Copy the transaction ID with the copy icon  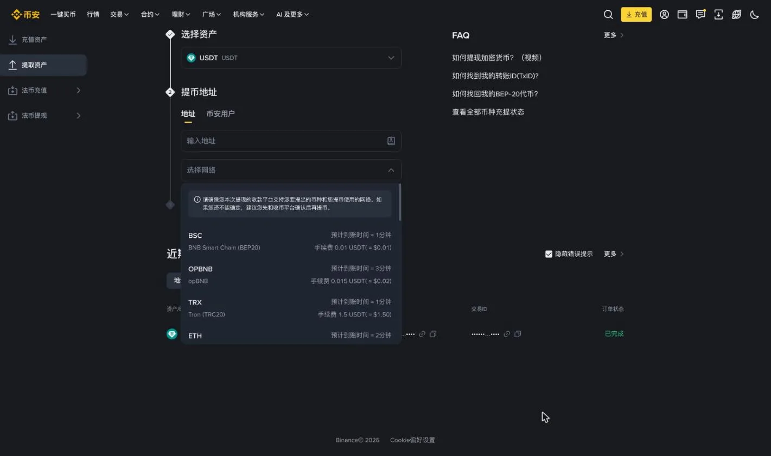click(x=518, y=334)
